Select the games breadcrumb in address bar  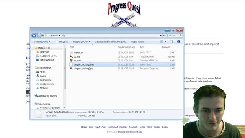click(54, 36)
